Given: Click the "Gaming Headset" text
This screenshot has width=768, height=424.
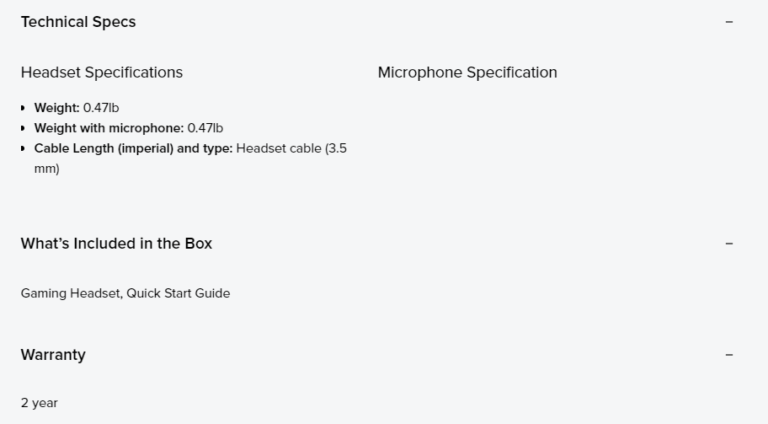Looking at the screenshot, I should click(x=71, y=293).
